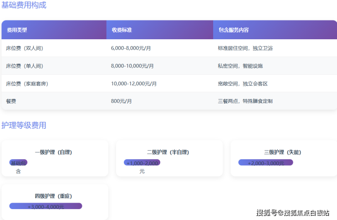Click the 基础包含 badge

click(x=18, y=163)
